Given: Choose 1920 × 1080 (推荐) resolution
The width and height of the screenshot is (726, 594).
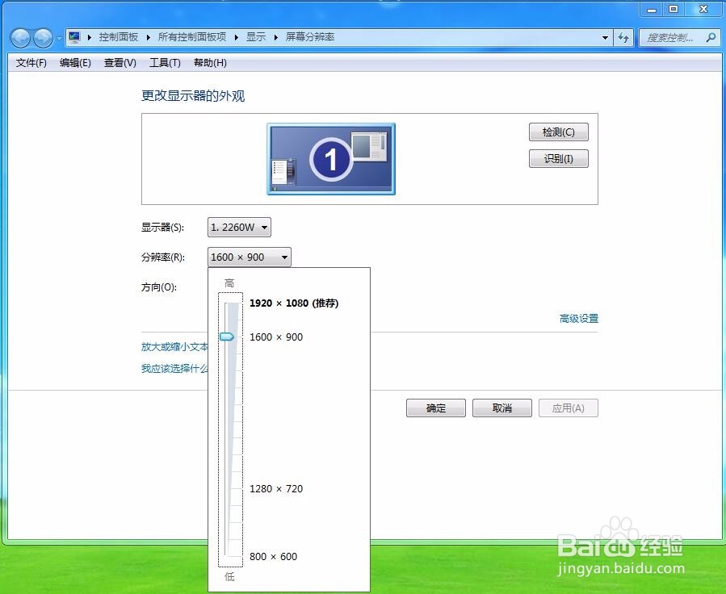Looking at the screenshot, I should click(x=294, y=303).
